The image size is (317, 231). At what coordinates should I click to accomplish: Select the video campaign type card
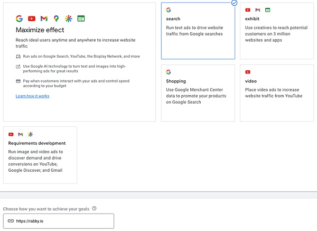coord(278,93)
